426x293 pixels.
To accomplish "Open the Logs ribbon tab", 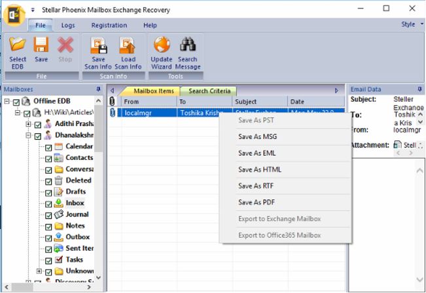I will (68, 25).
